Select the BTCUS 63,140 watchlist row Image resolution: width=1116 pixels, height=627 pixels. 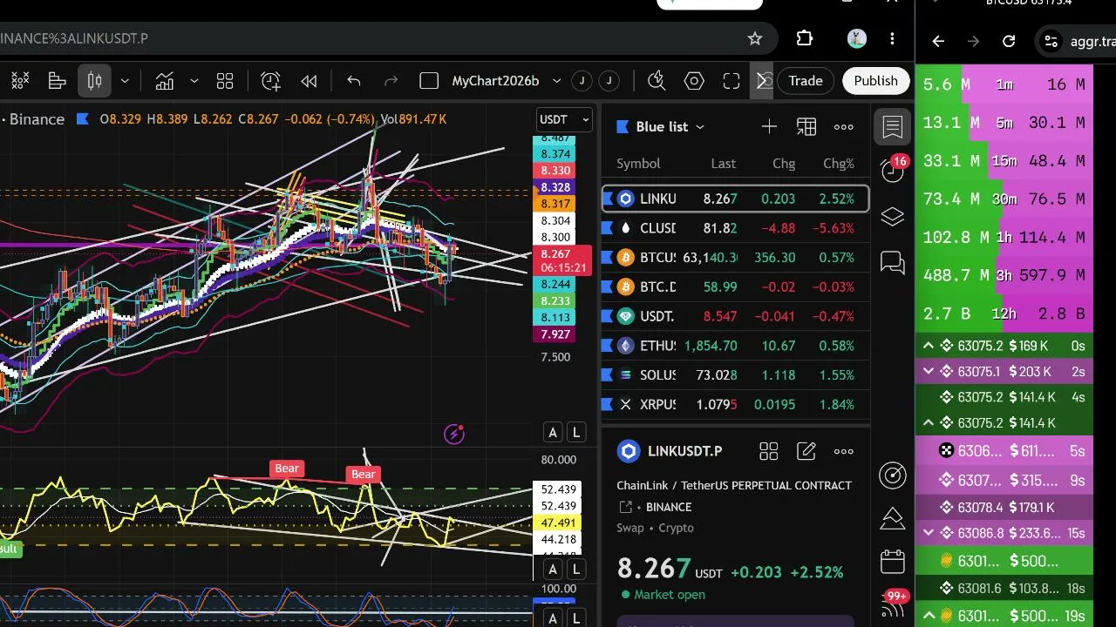coord(736,258)
